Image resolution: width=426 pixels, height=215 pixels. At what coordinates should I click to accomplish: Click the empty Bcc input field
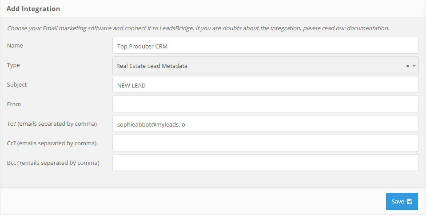click(266, 163)
